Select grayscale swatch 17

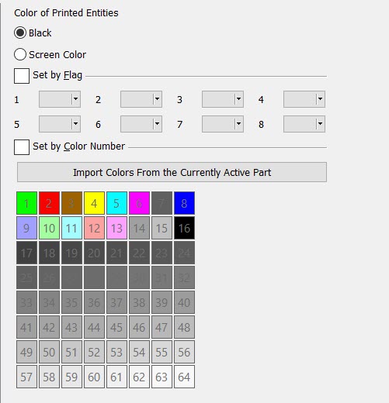[x=26, y=253]
